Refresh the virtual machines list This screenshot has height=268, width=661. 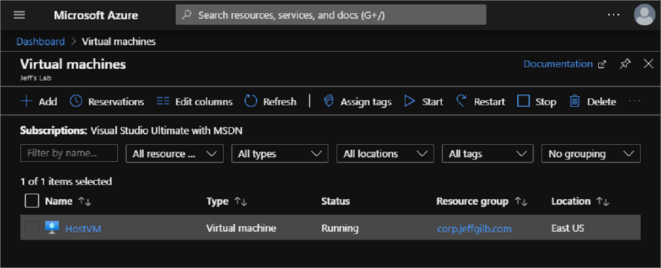click(x=270, y=102)
